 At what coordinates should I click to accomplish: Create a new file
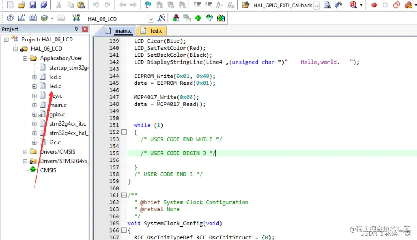pyautogui.click(x=10, y=5)
